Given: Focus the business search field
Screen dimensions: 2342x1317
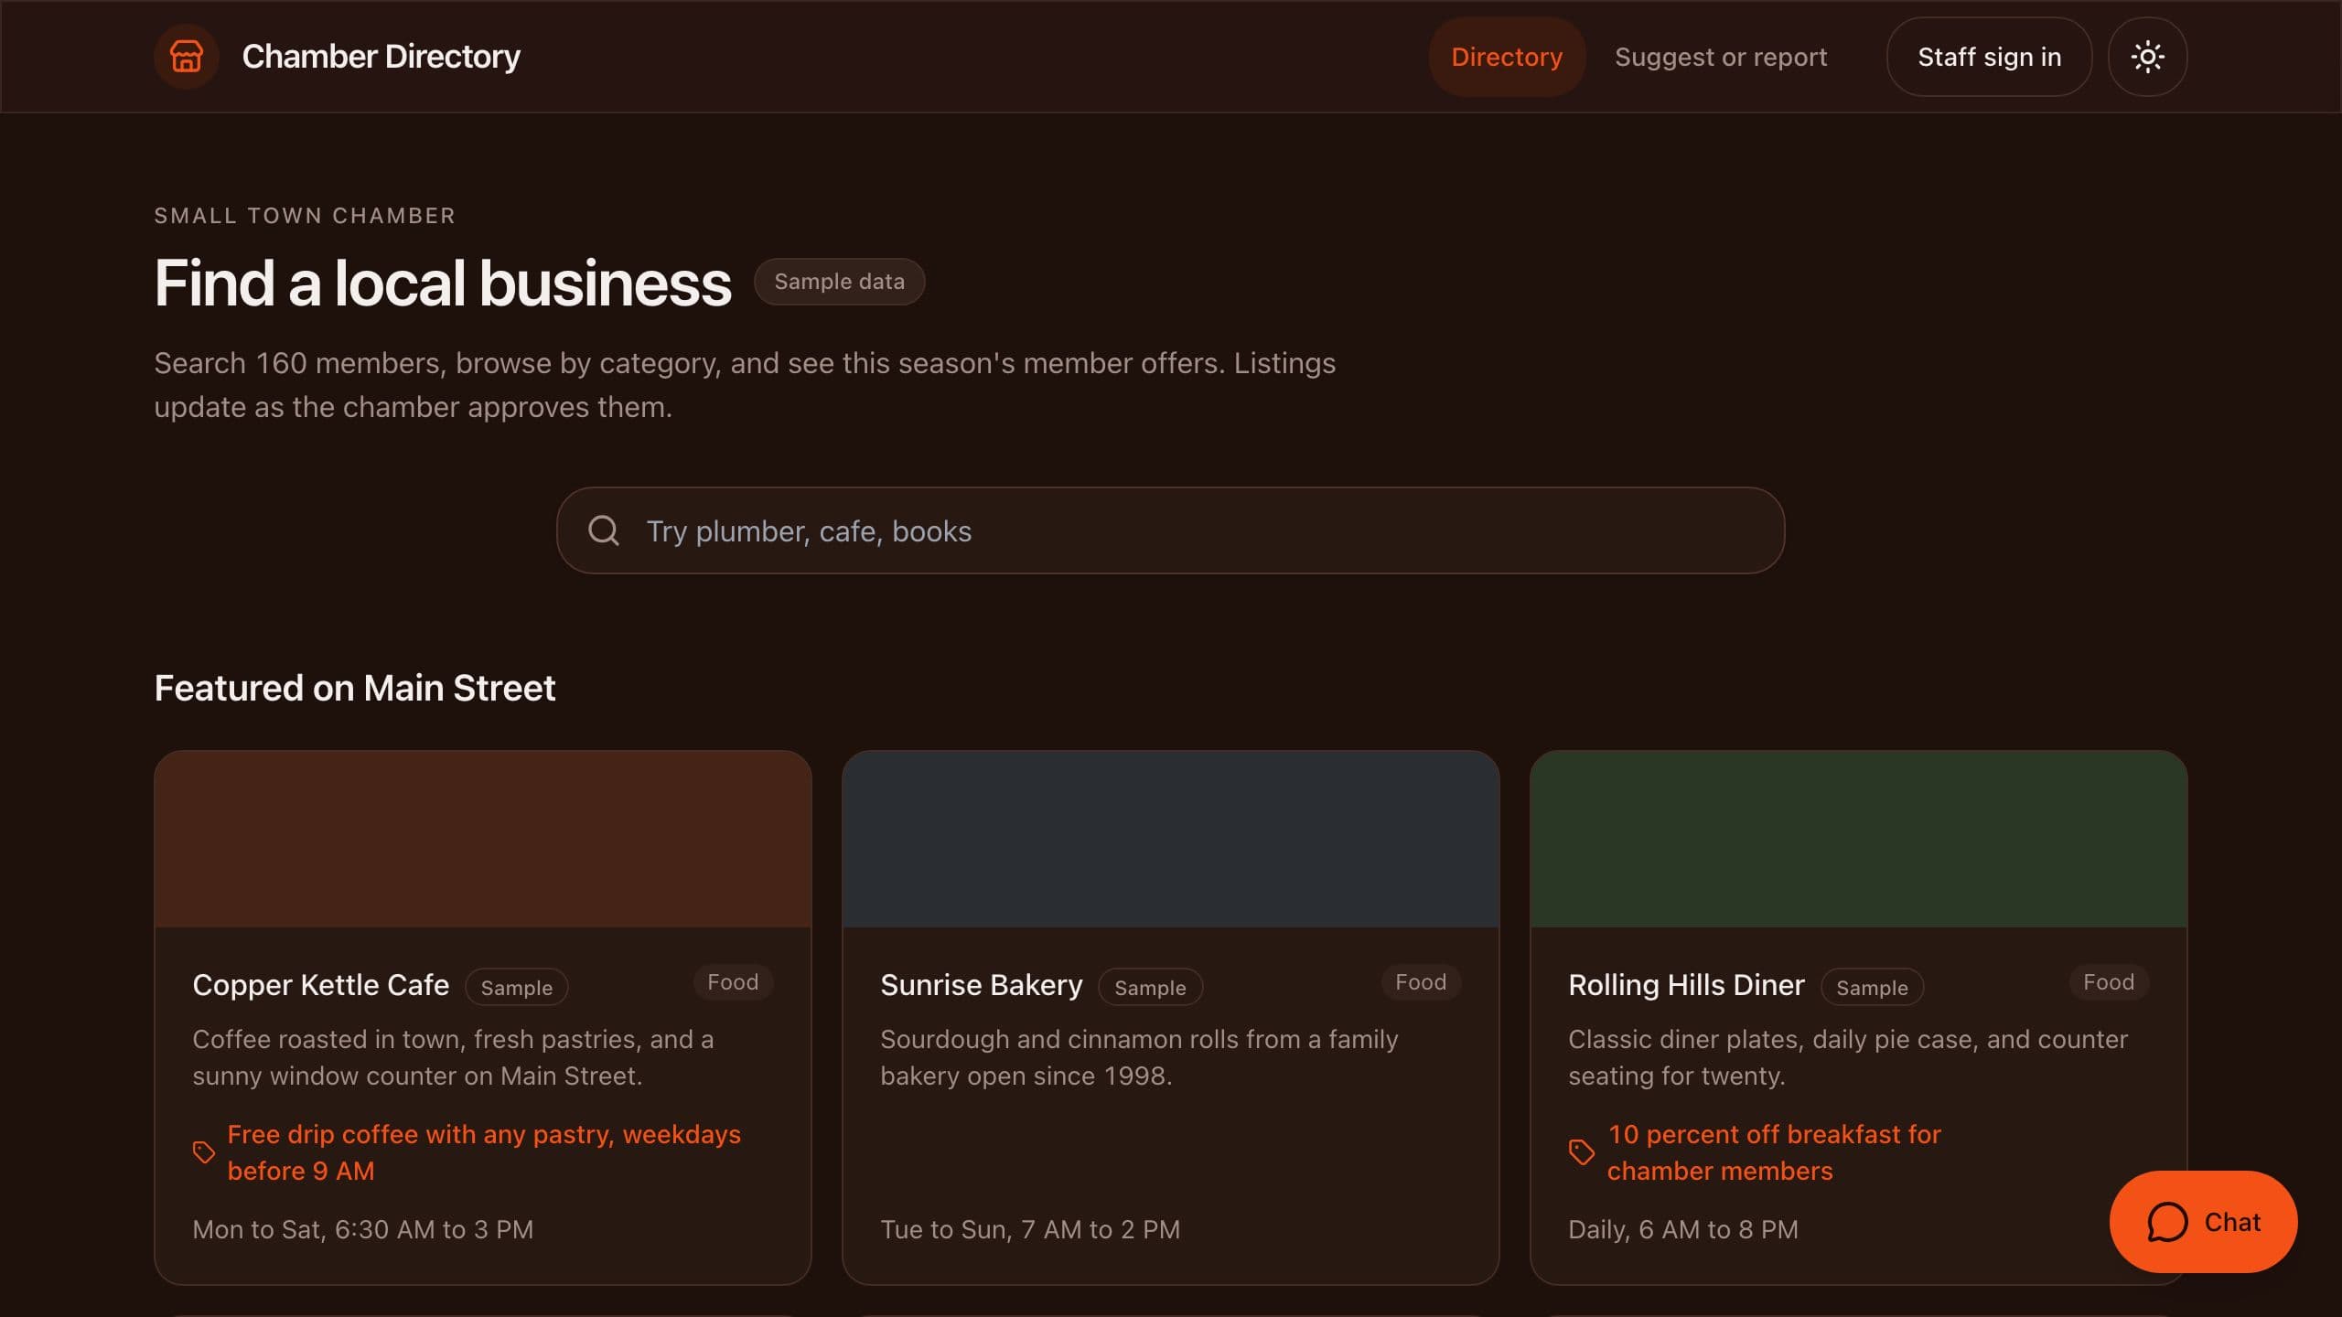Looking at the screenshot, I should point(1170,530).
